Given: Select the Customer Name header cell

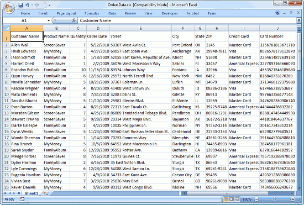Looking at the screenshot, I should (27, 36).
